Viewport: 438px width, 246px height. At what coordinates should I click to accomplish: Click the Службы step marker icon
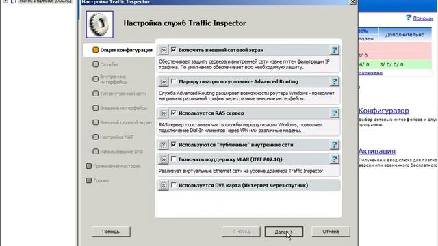pos(96,64)
